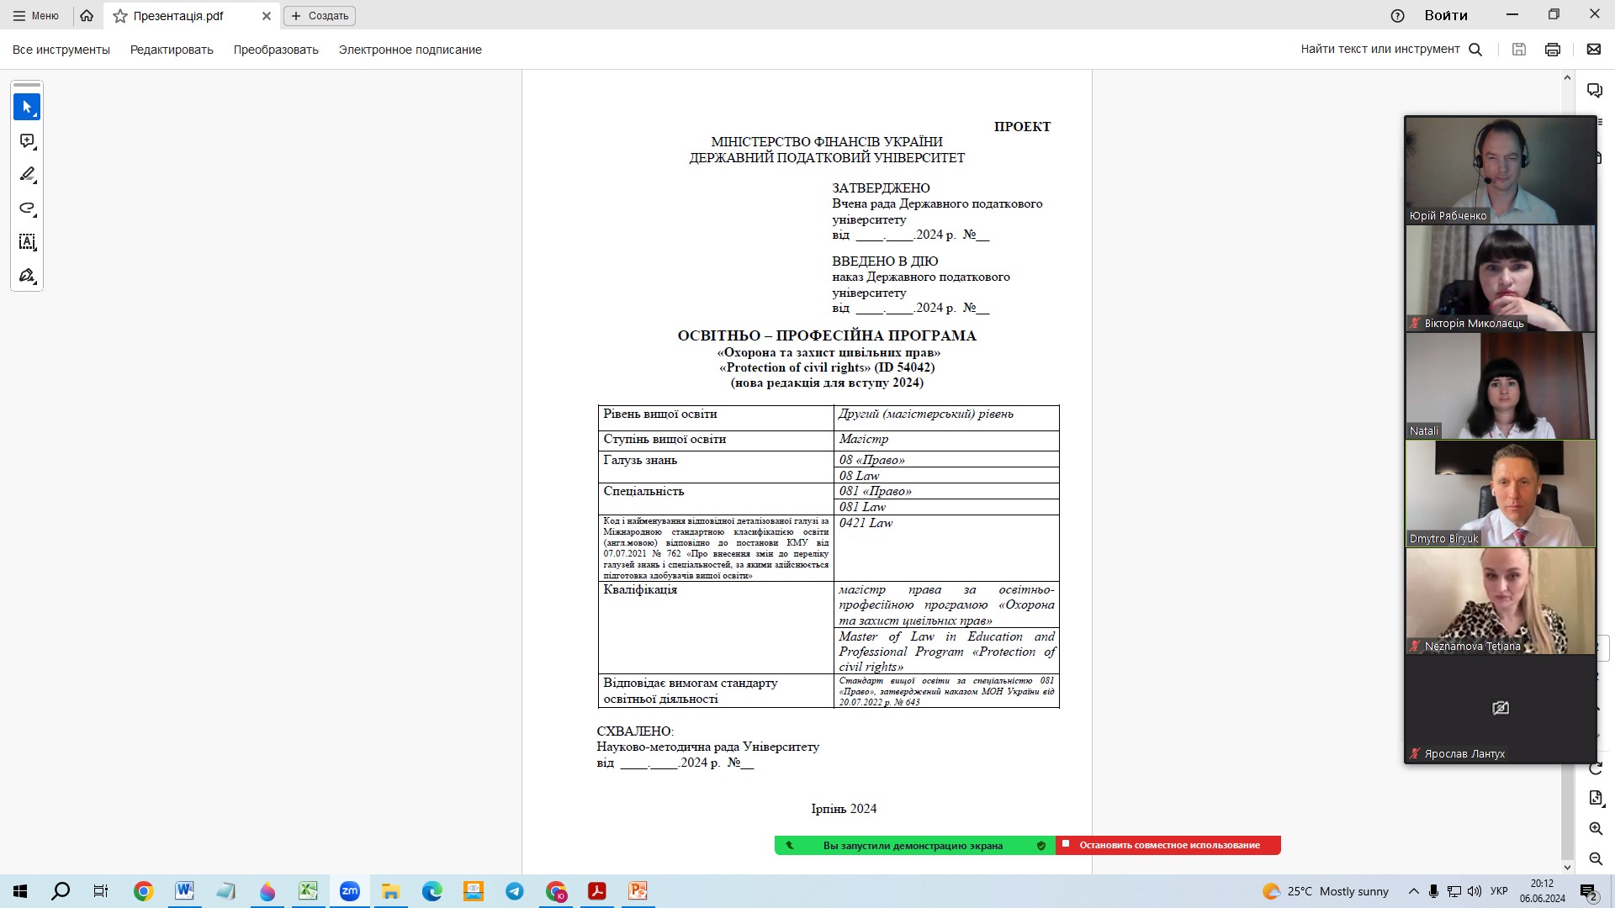1615x908 pixels.
Task: Switch to Zoom app on taskbar
Action: click(349, 891)
